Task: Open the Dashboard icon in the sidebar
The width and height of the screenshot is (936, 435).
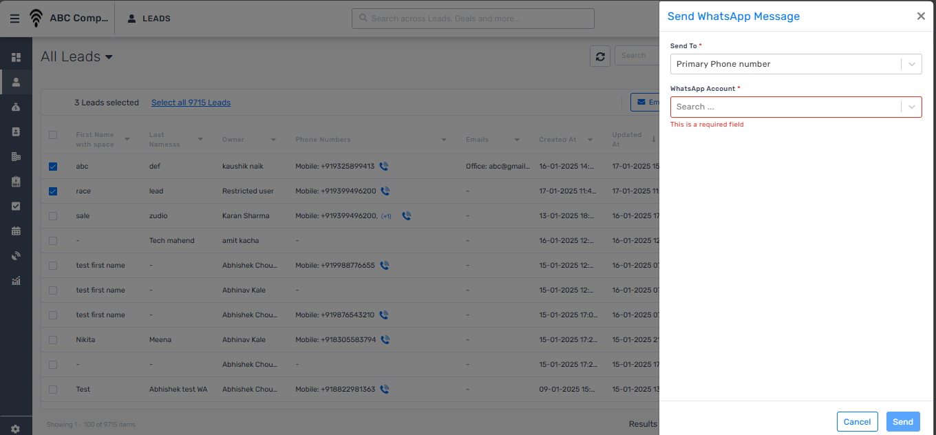Action: 17,57
